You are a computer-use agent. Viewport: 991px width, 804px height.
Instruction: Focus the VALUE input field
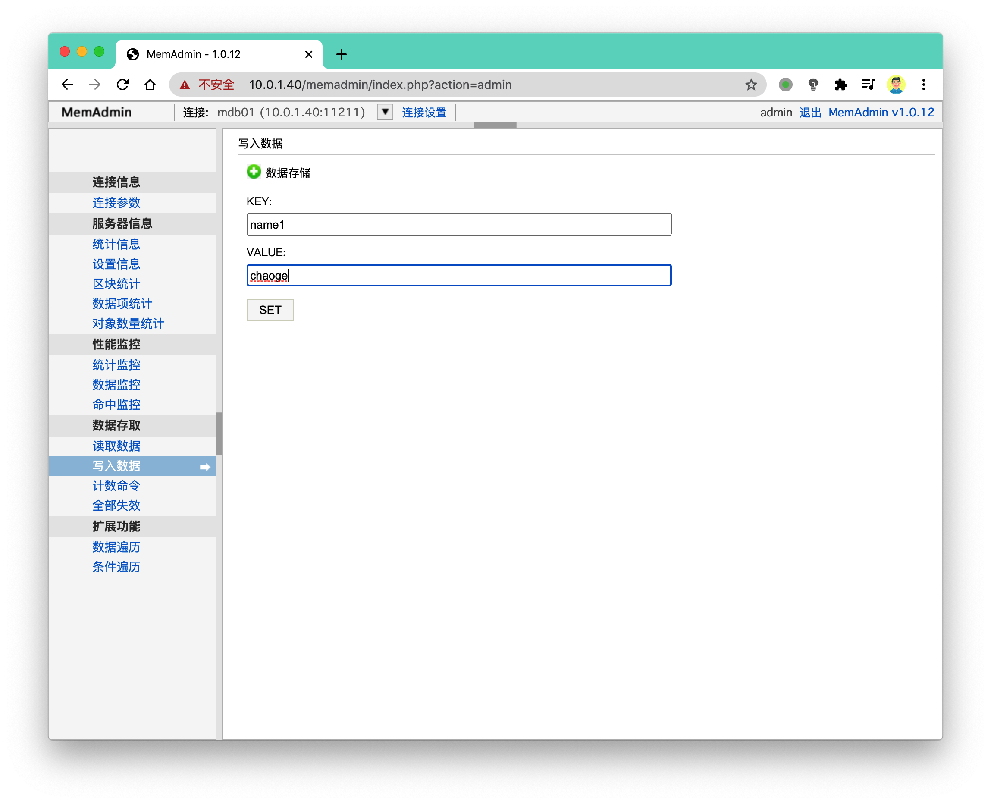pos(459,276)
